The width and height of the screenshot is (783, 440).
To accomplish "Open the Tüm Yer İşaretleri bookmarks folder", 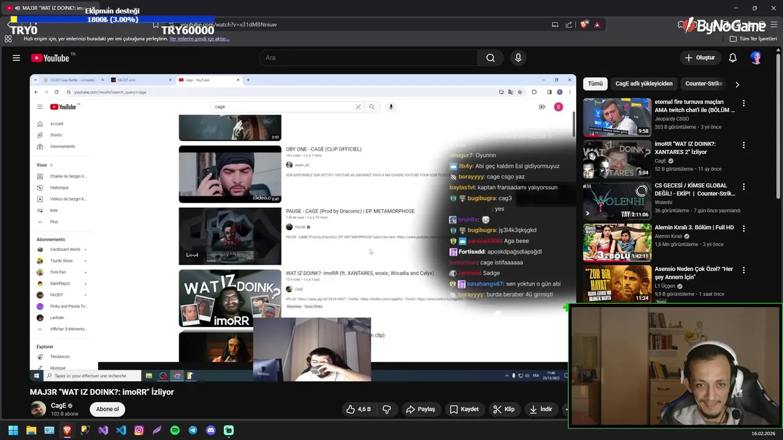I will click(754, 38).
